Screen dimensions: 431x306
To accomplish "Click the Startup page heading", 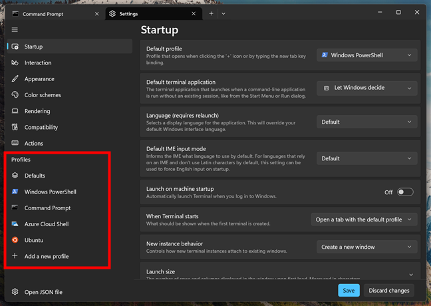I will coord(160,30).
